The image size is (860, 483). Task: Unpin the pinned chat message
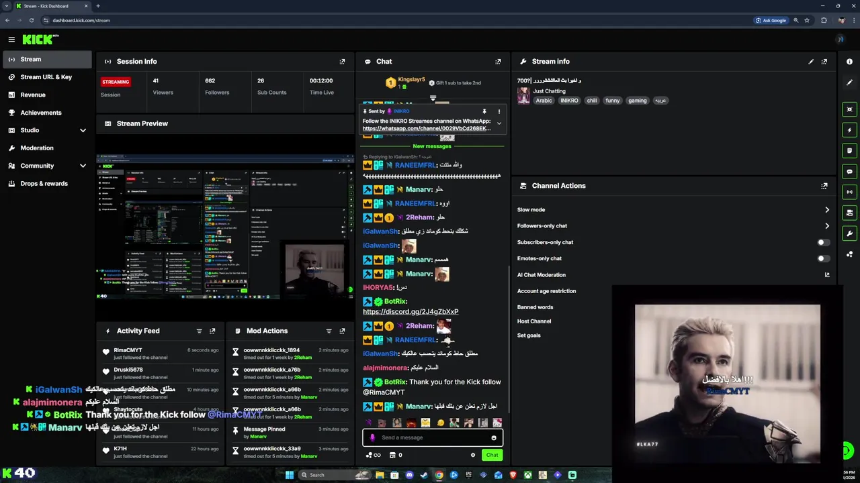[x=484, y=111]
